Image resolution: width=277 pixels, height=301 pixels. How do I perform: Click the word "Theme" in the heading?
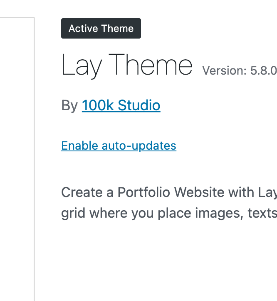(153, 66)
